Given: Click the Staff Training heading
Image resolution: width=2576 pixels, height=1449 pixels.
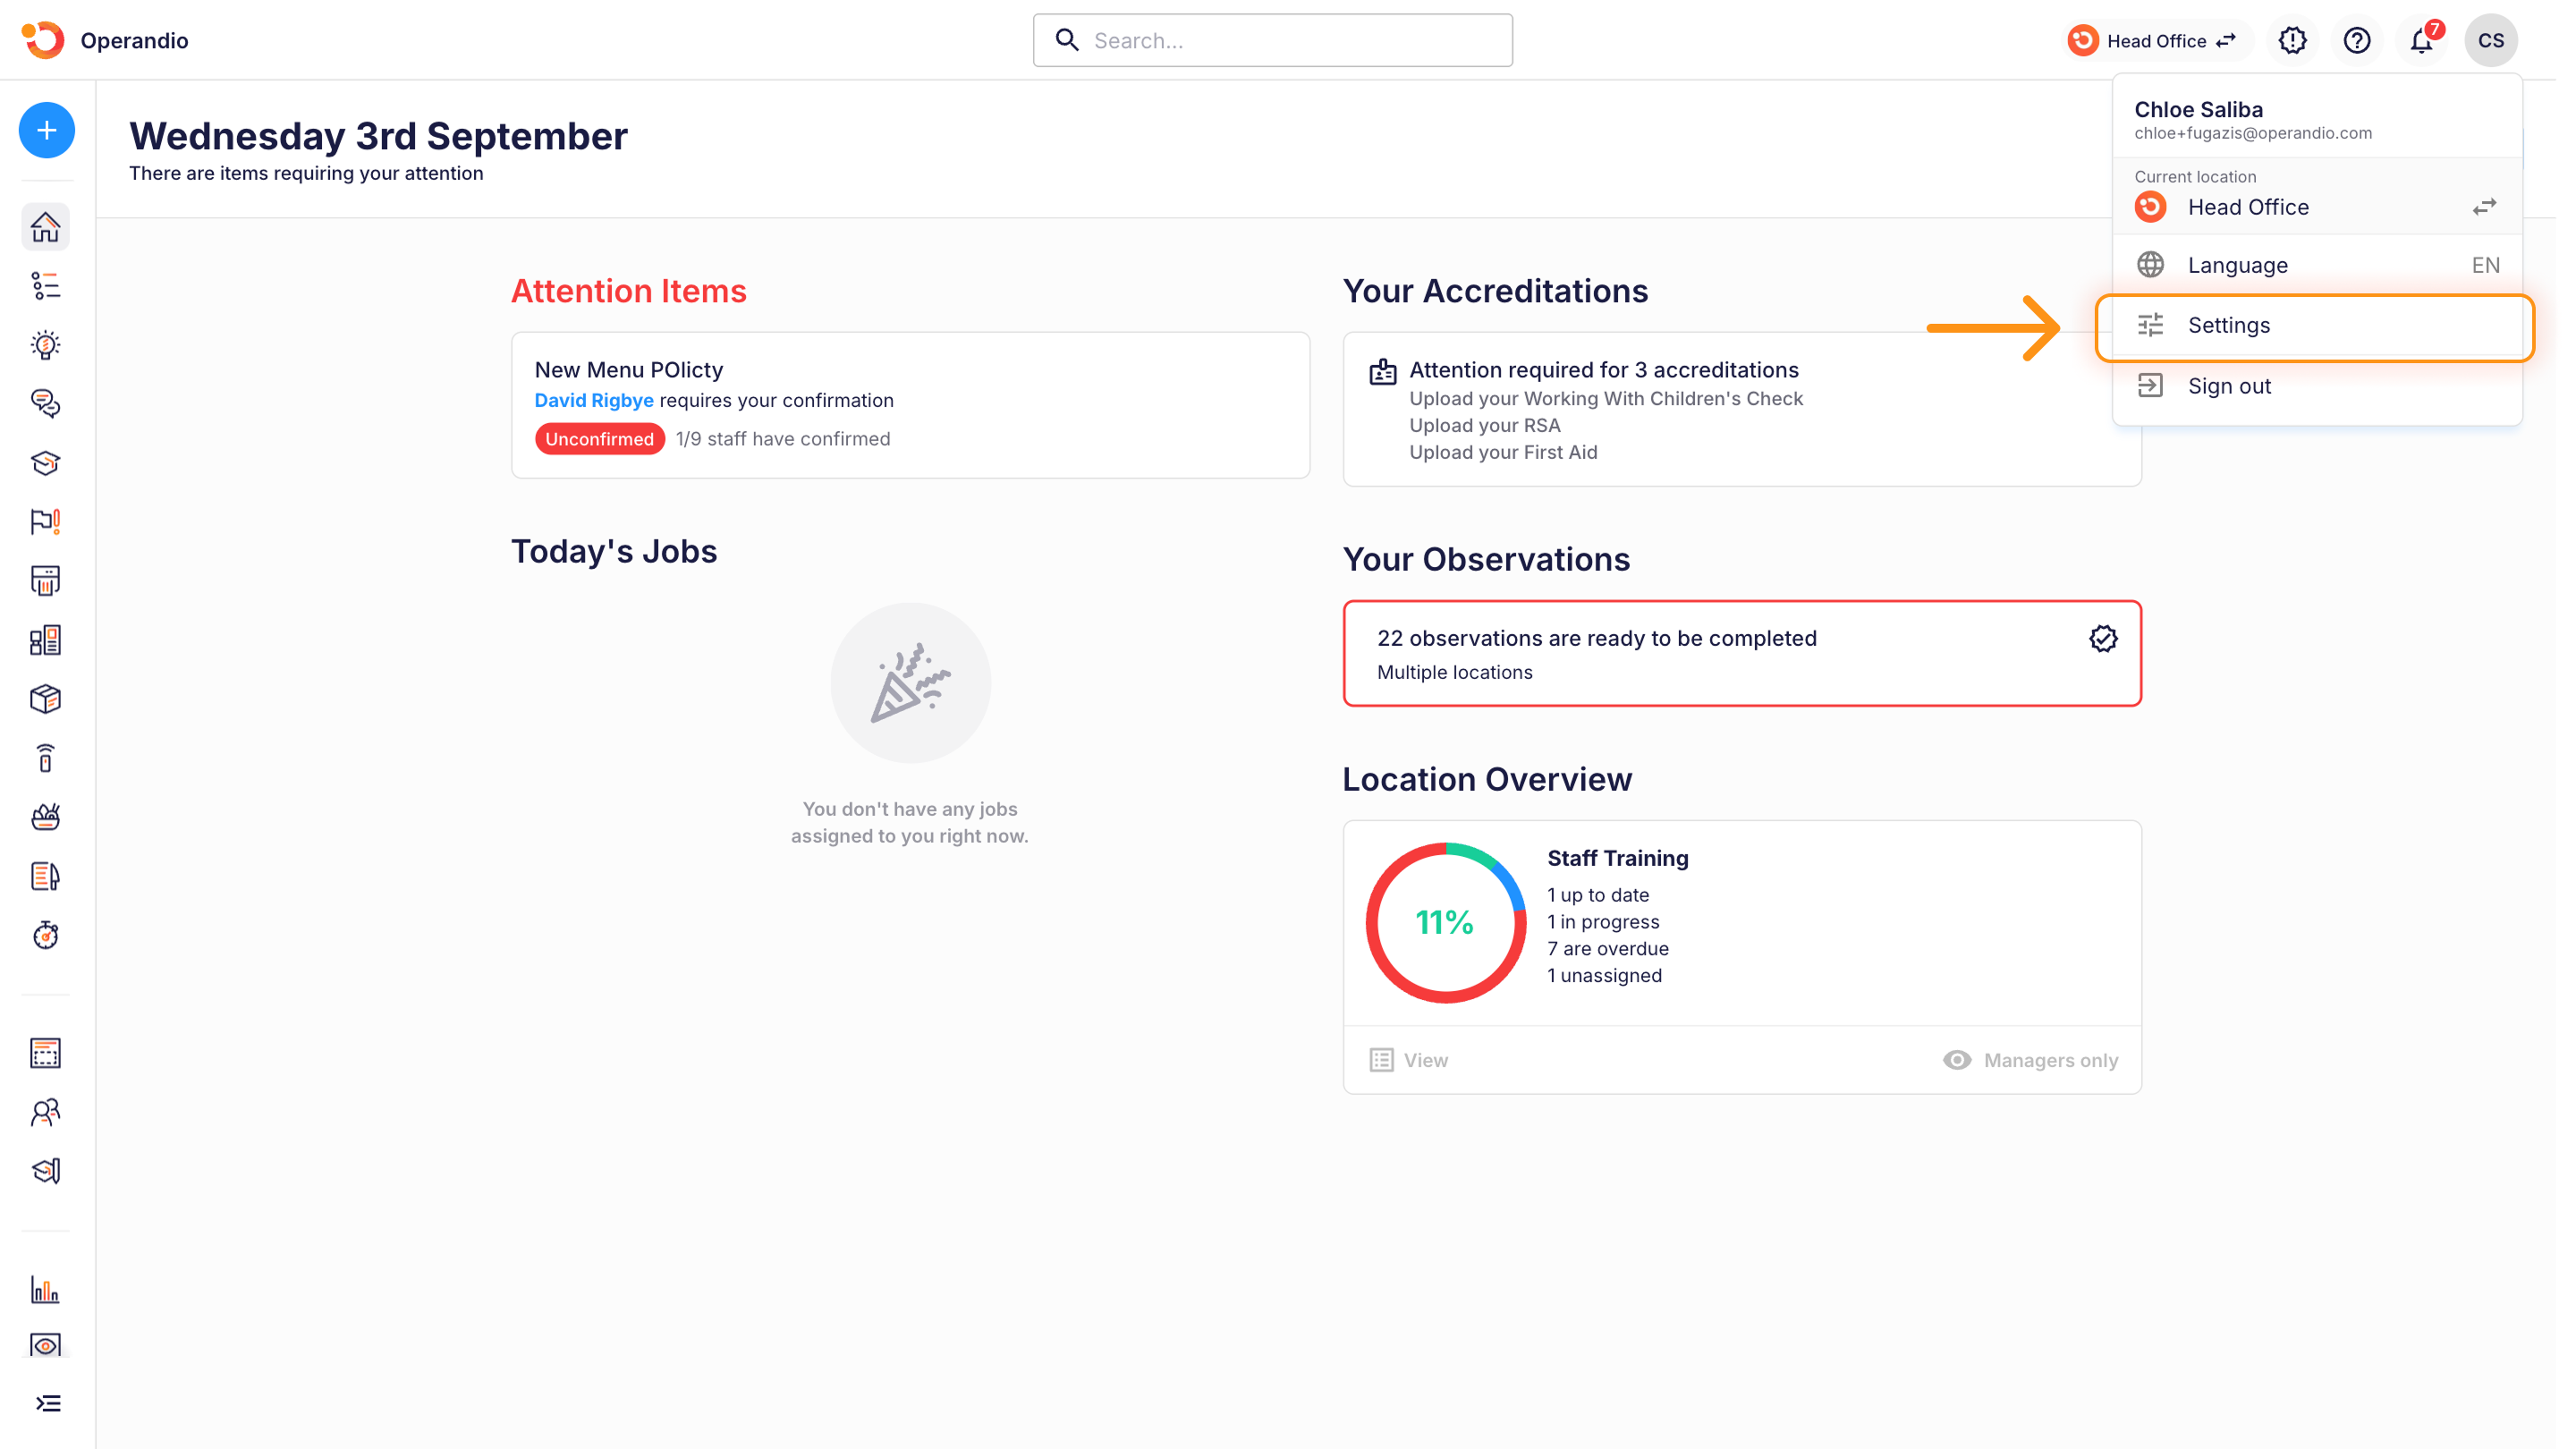Looking at the screenshot, I should [x=1618, y=858].
